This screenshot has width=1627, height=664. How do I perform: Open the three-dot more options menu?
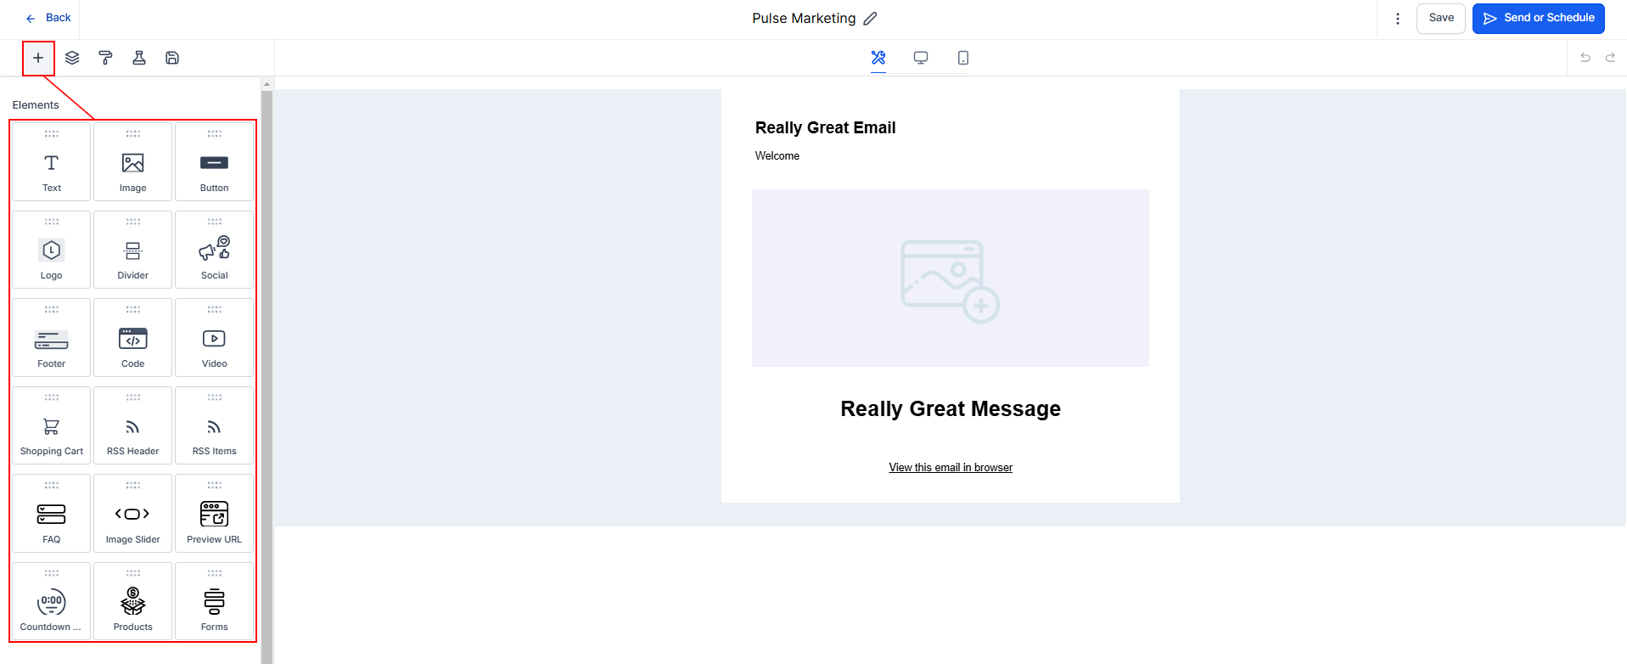click(x=1398, y=19)
